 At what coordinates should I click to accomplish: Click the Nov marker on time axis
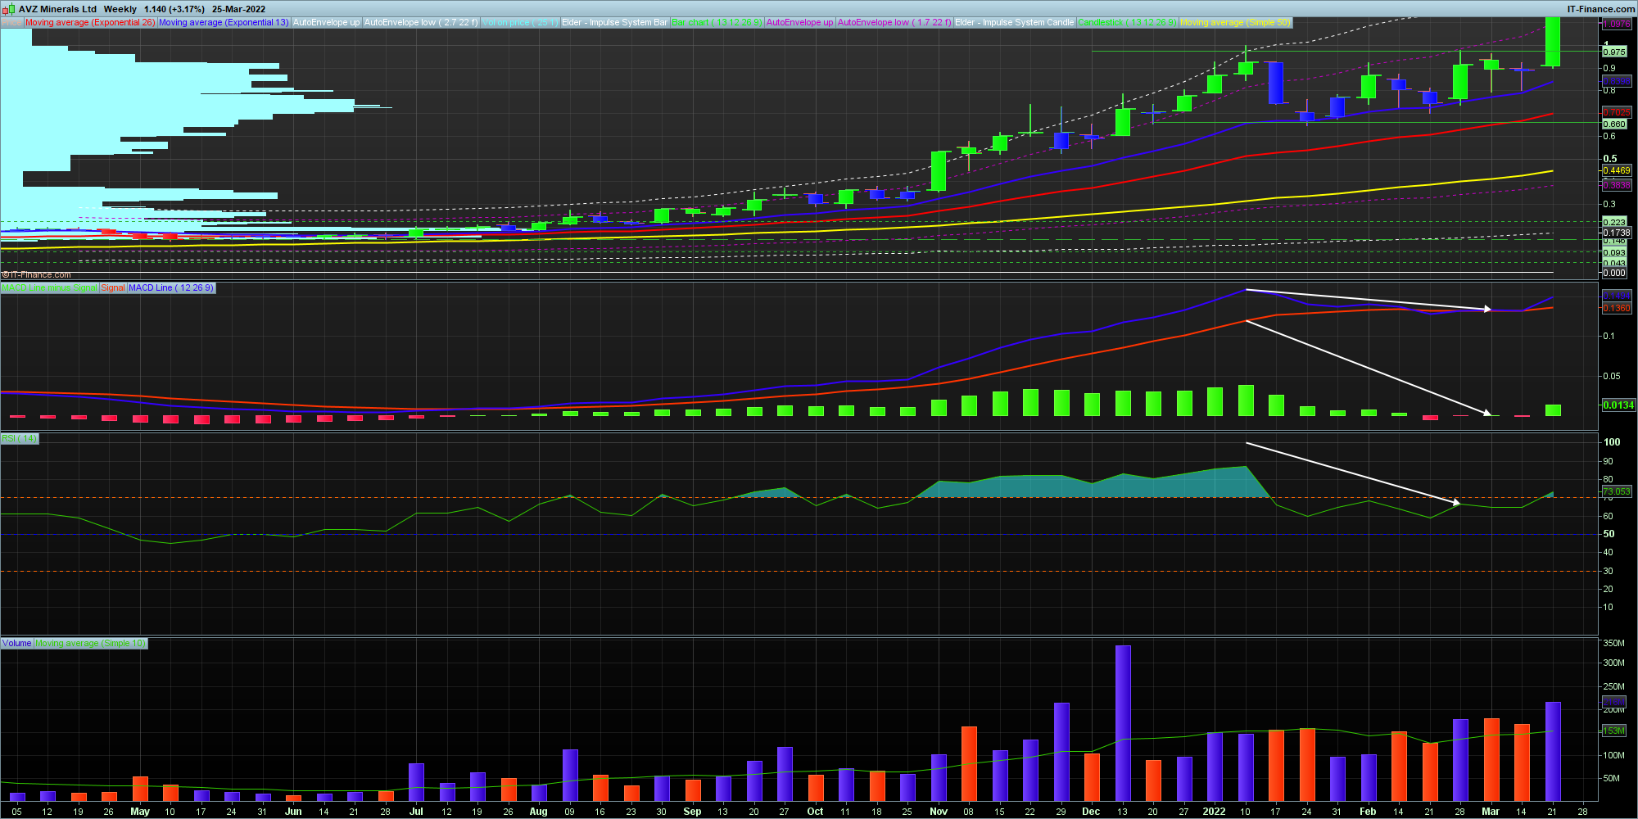(939, 812)
